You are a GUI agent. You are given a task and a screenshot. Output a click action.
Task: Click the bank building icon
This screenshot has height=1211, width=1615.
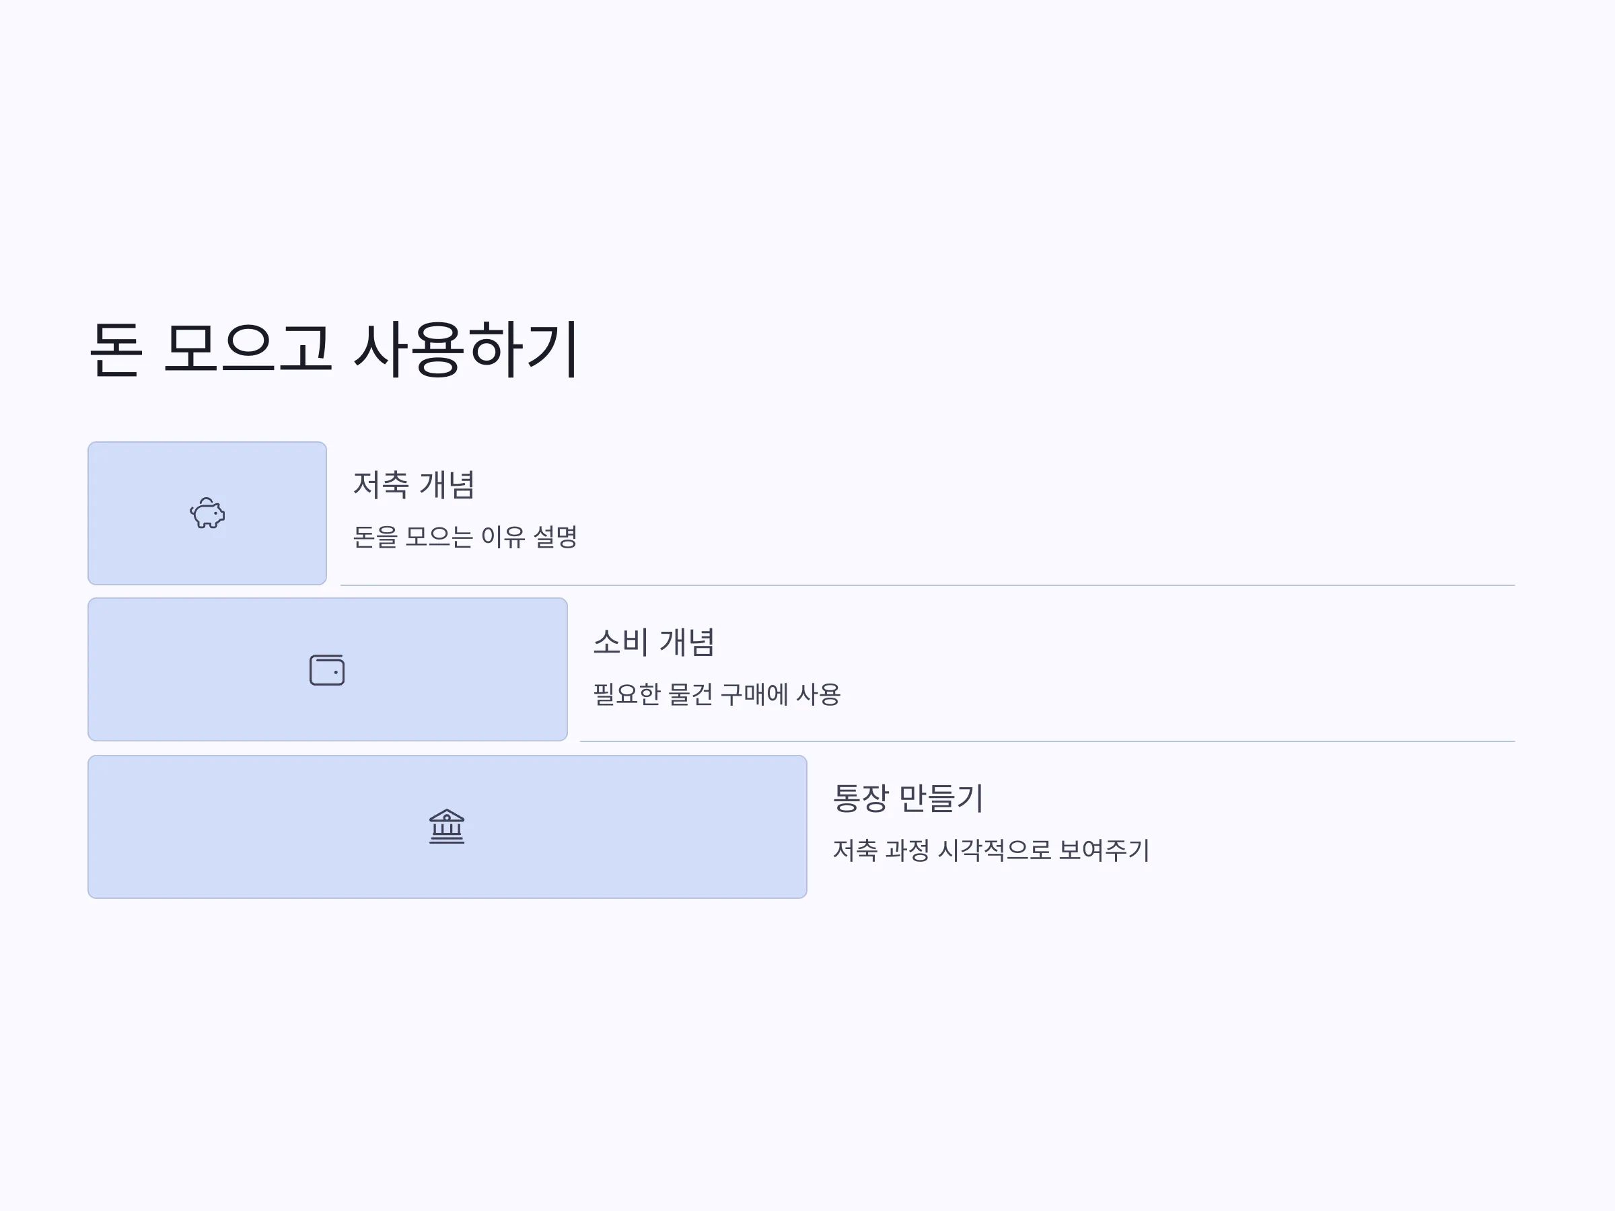tap(447, 826)
